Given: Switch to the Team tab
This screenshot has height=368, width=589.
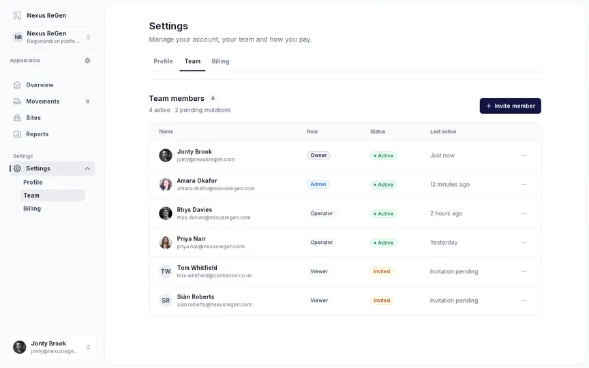Looking at the screenshot, I should coord(192,61).
